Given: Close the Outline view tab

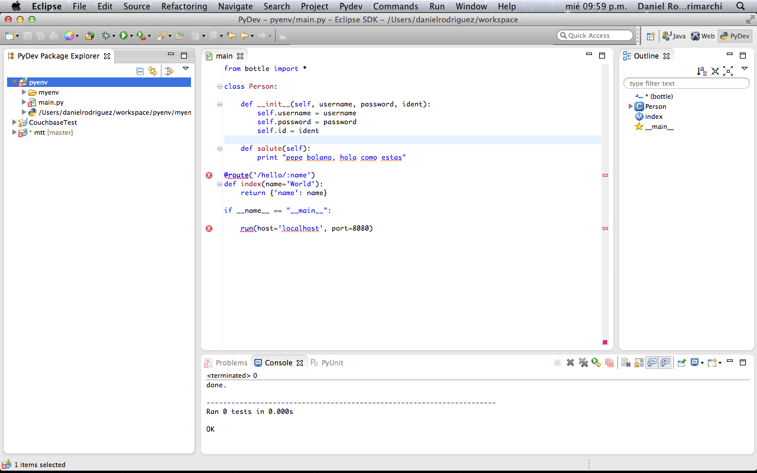Looking at the screenshot, I should [667, 56].
